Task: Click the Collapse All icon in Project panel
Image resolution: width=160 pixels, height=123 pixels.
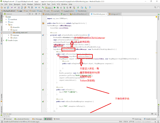Action: pos(32,14)
